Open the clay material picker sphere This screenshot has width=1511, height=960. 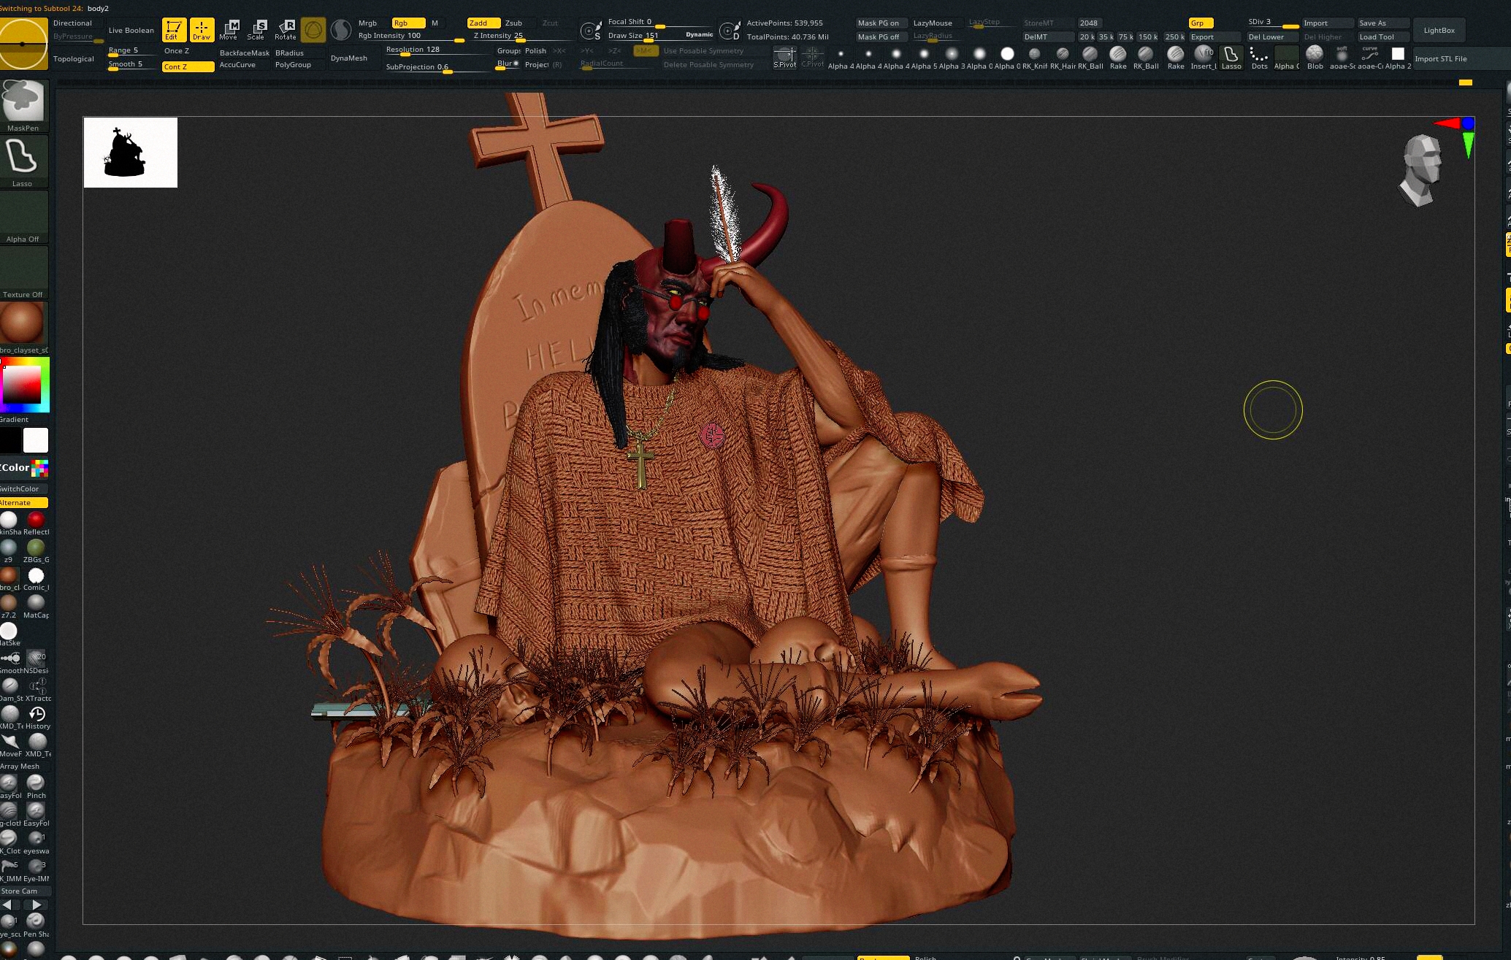click(x=23, y=328)
